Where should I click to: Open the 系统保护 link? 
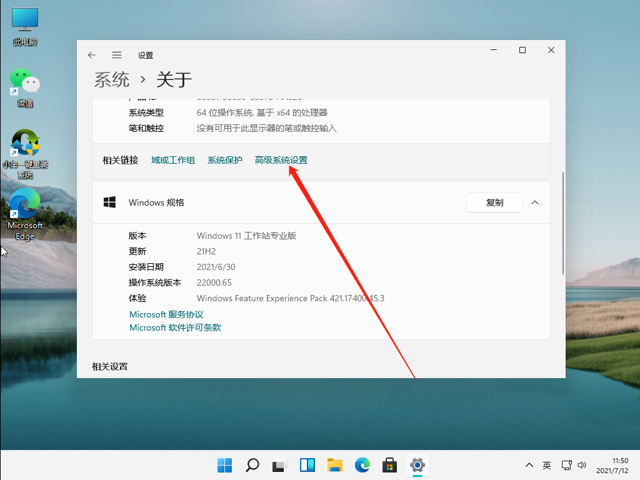coord(224,160)
